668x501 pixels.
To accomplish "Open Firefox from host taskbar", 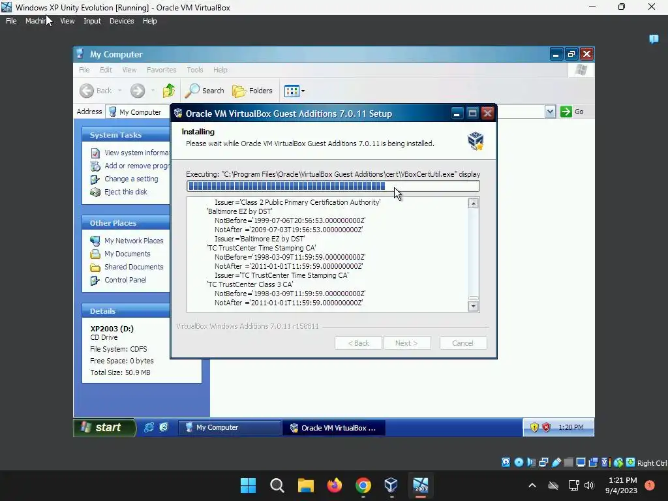I will (x=335, y=485).
